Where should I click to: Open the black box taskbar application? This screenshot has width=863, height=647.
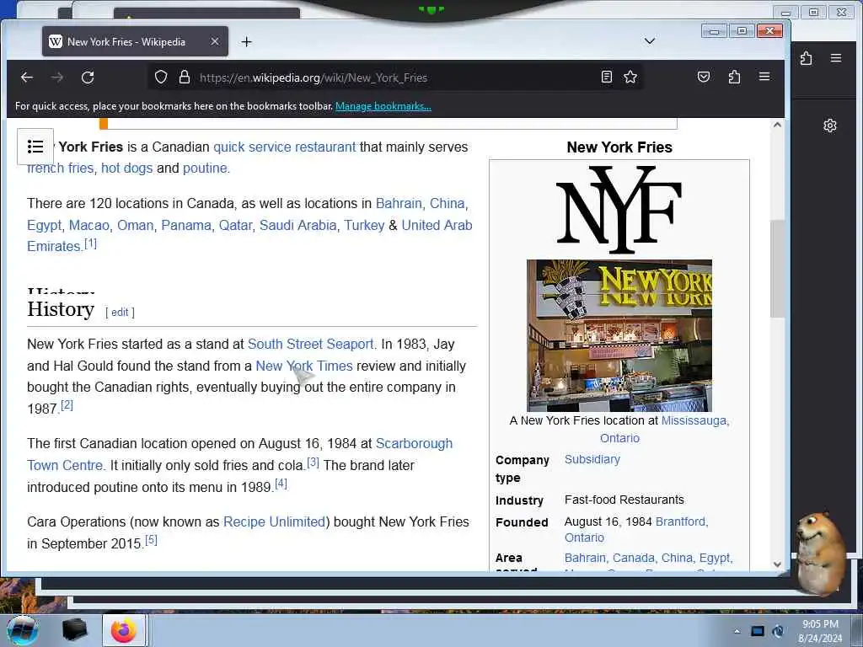pyautogui.click(x=74, y=630)
